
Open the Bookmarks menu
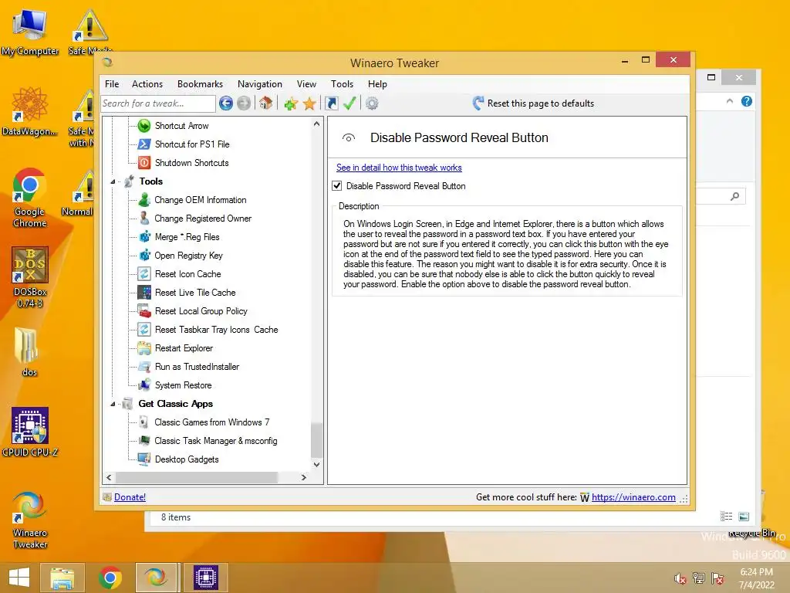(200, 84)
